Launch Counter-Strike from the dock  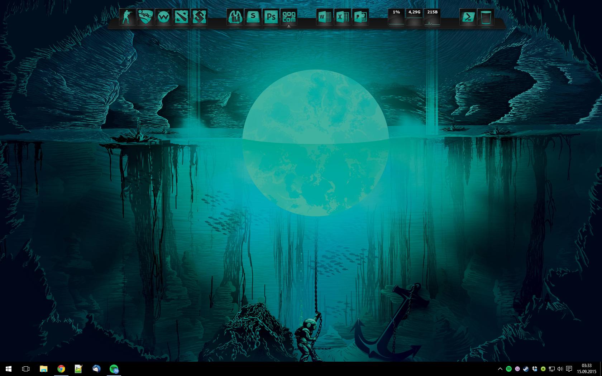[x=127, y=17]
